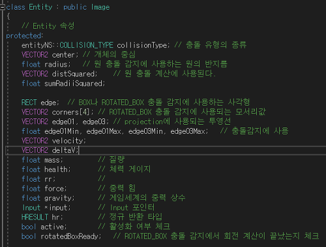The width and height of the screenshot is (326, 247).
Task: Click the 'distSquared' variable
Action: [x=73, y=74]
